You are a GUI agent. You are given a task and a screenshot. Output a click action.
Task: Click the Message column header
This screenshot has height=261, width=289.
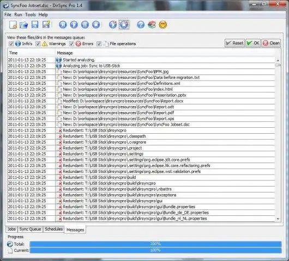(x=165, y=53)
